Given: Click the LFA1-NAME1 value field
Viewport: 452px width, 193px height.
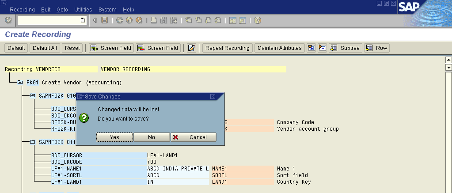Looking at the screenshot, I should [178, 169].
